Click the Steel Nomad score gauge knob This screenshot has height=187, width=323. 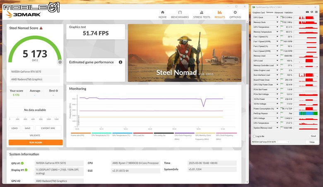point(60,62)
